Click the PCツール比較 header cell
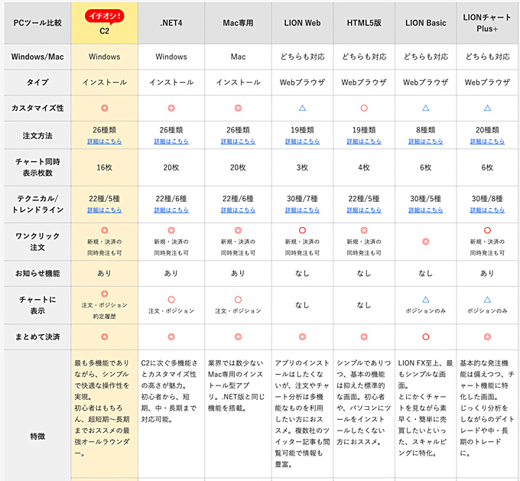 (37, 23)
